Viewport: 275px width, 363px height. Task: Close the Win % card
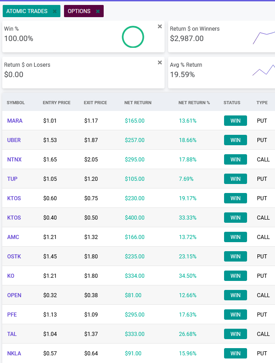point(160,27)
